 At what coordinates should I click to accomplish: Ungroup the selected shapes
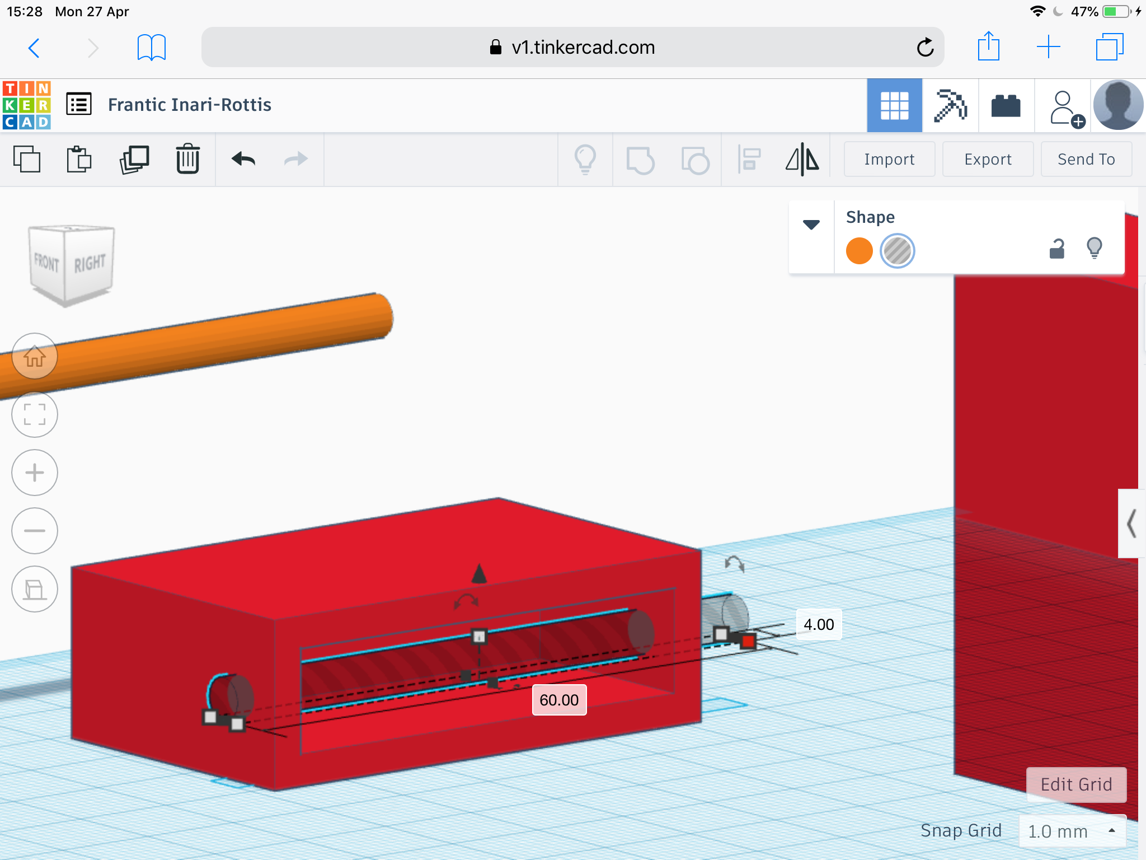click(x=695, y=160)
